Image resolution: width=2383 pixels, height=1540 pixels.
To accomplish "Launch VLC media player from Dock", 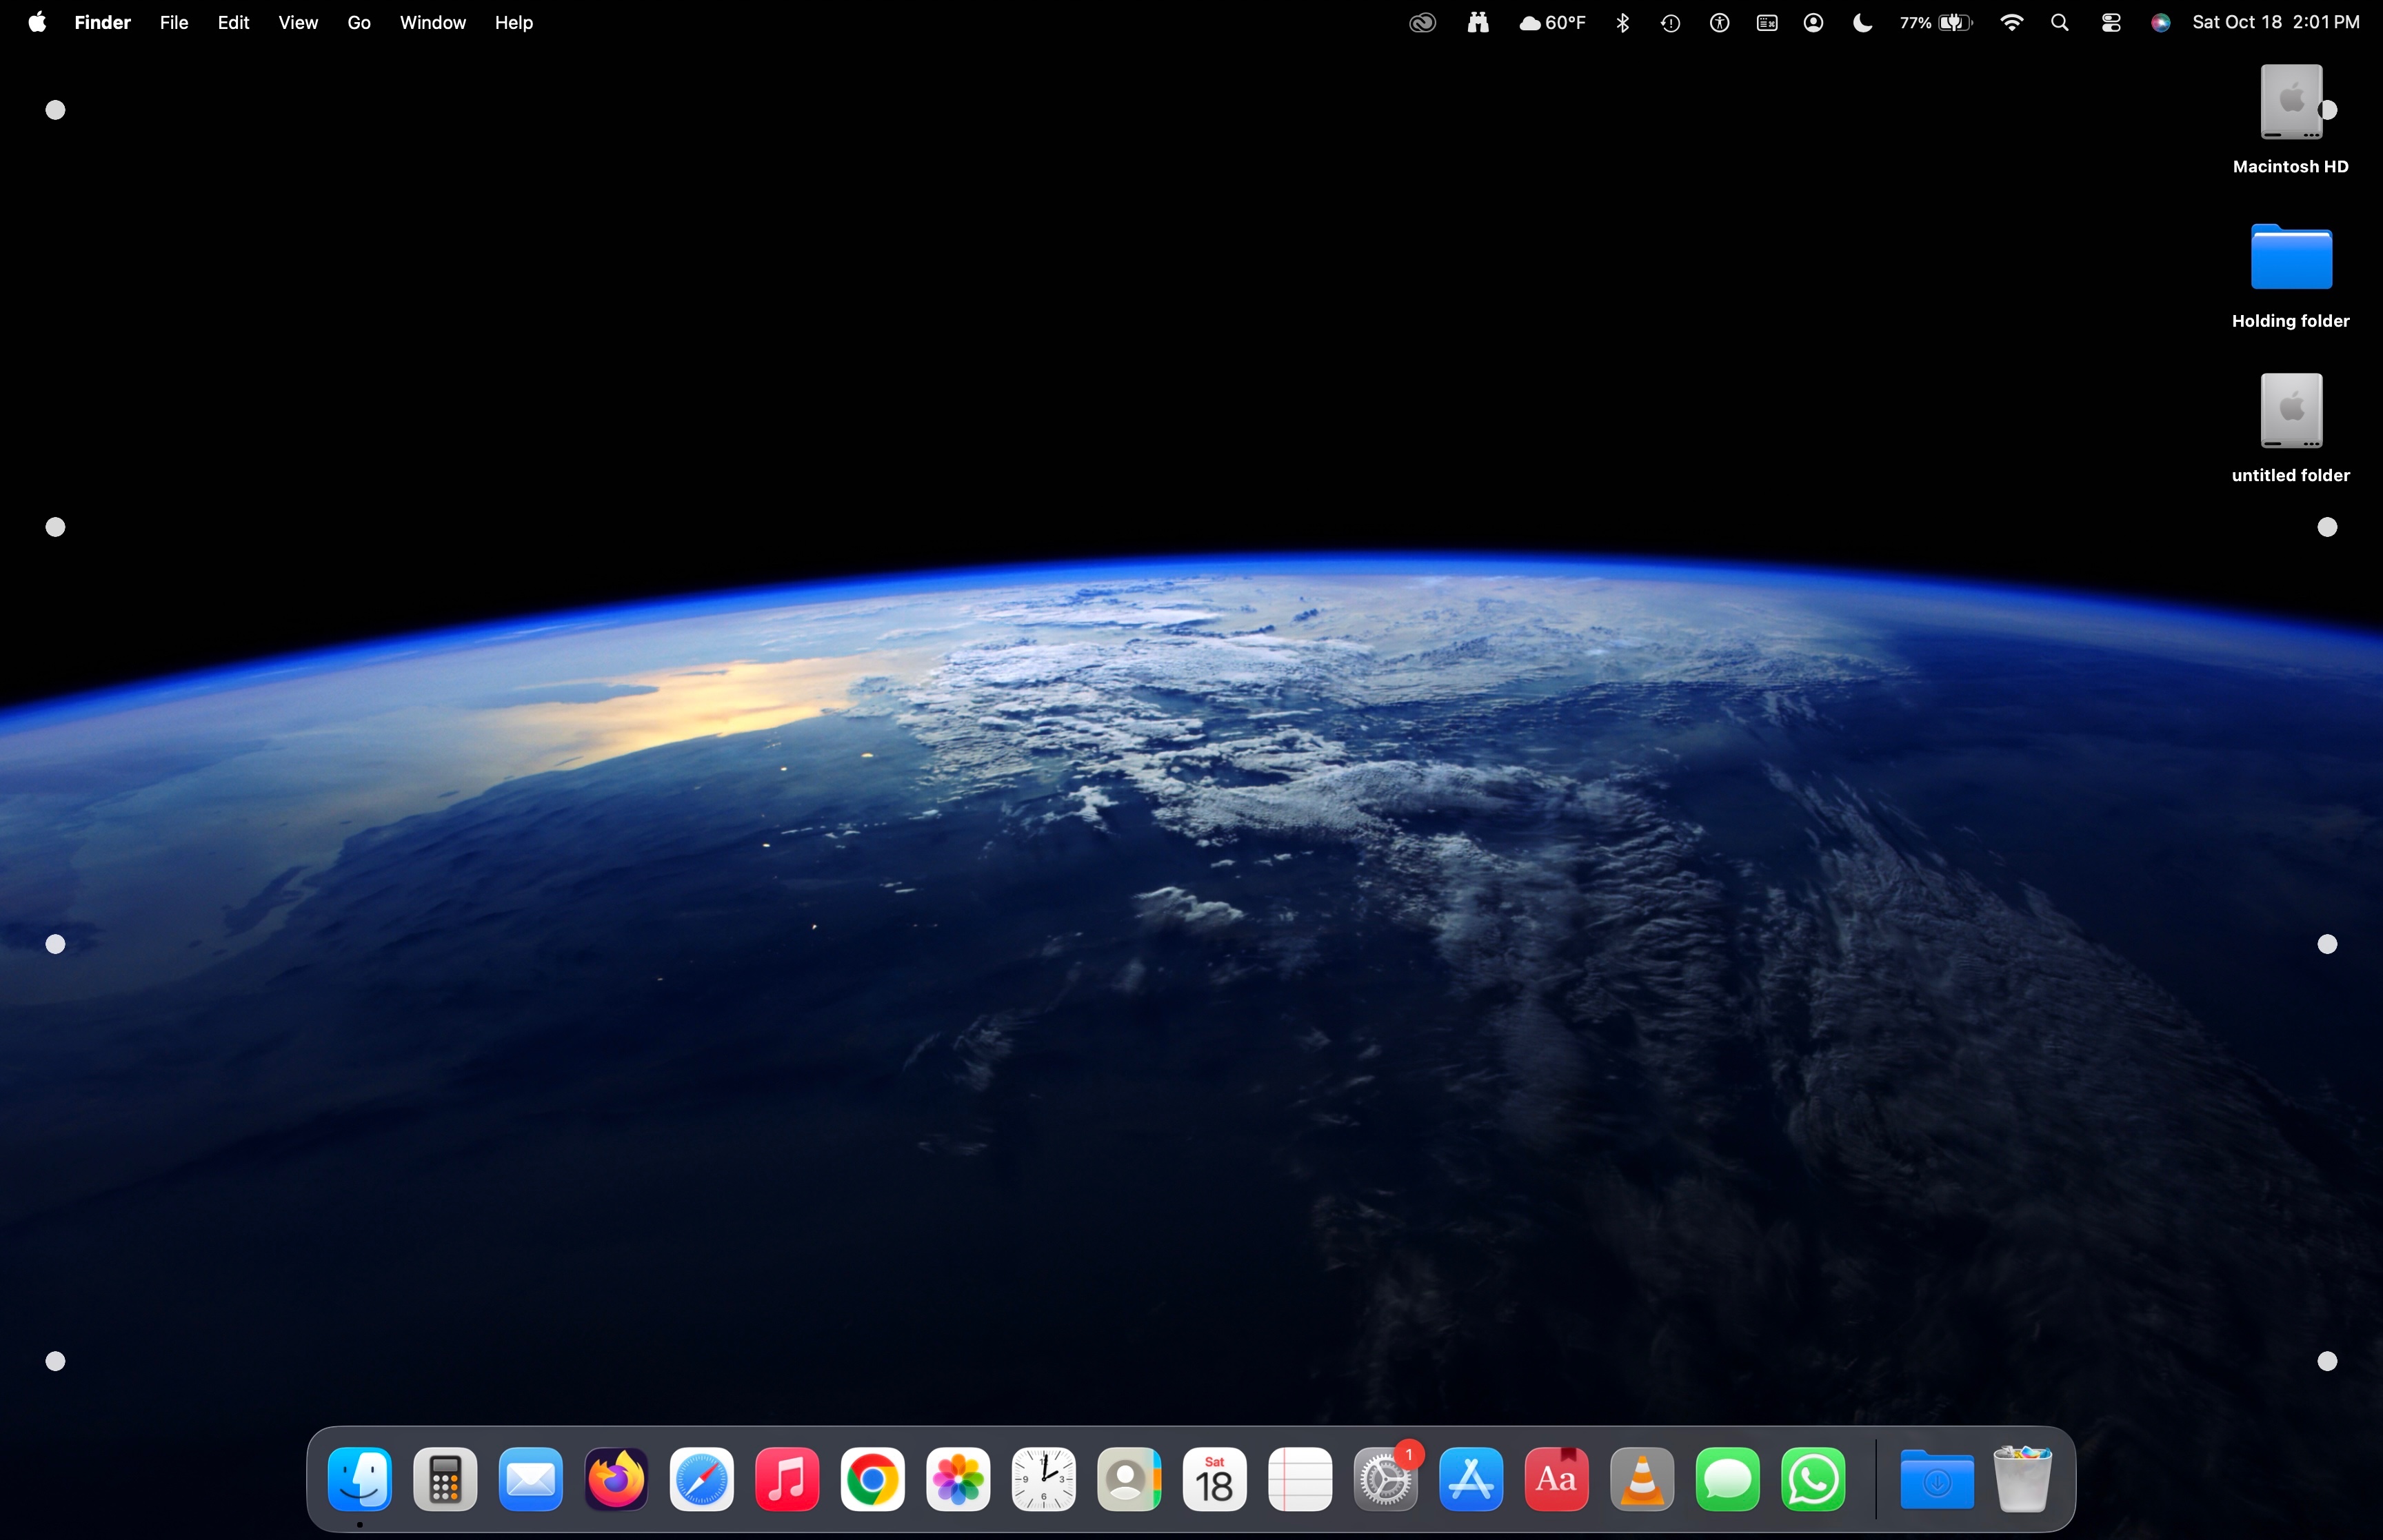I will [x=1642, y=1479].
